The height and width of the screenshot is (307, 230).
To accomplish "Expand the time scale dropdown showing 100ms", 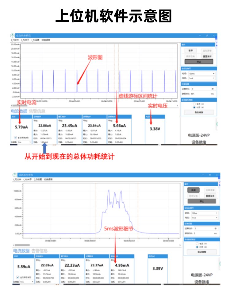I will point(202,74).
